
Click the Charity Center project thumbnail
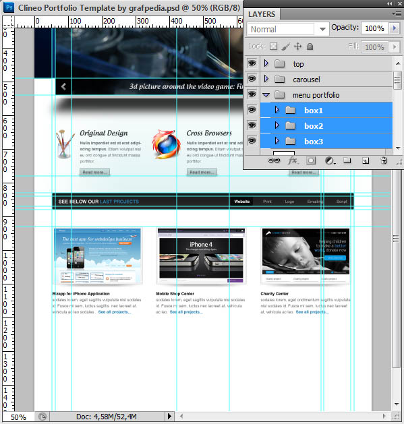point(306,255)
